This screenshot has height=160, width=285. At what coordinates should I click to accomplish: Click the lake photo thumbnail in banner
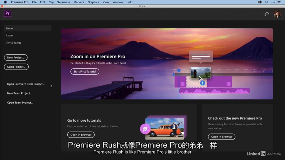click(201, 72)
